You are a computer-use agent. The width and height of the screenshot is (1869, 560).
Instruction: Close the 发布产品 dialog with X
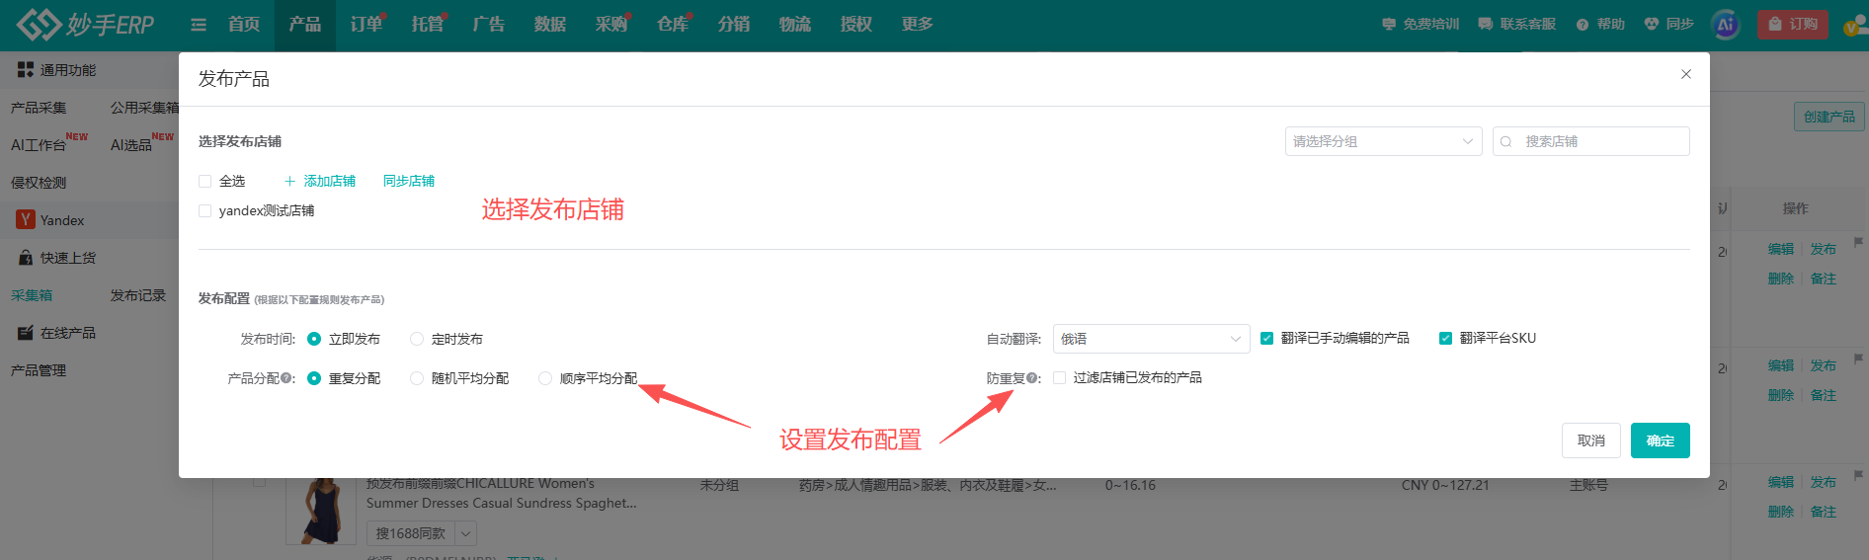1686,74
